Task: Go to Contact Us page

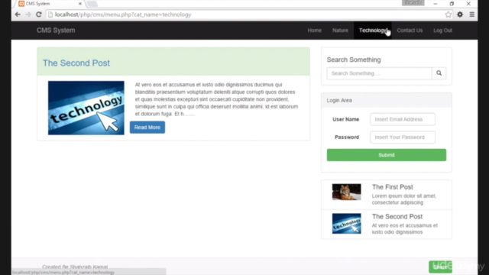Action: coord(410,31)
